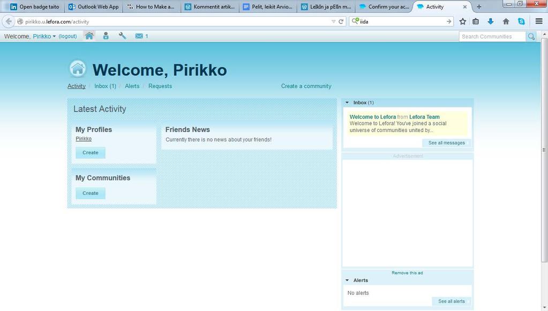The image size is (548, 311).
Task: Go to Firefox home page icon
Action: coord(506,21)
